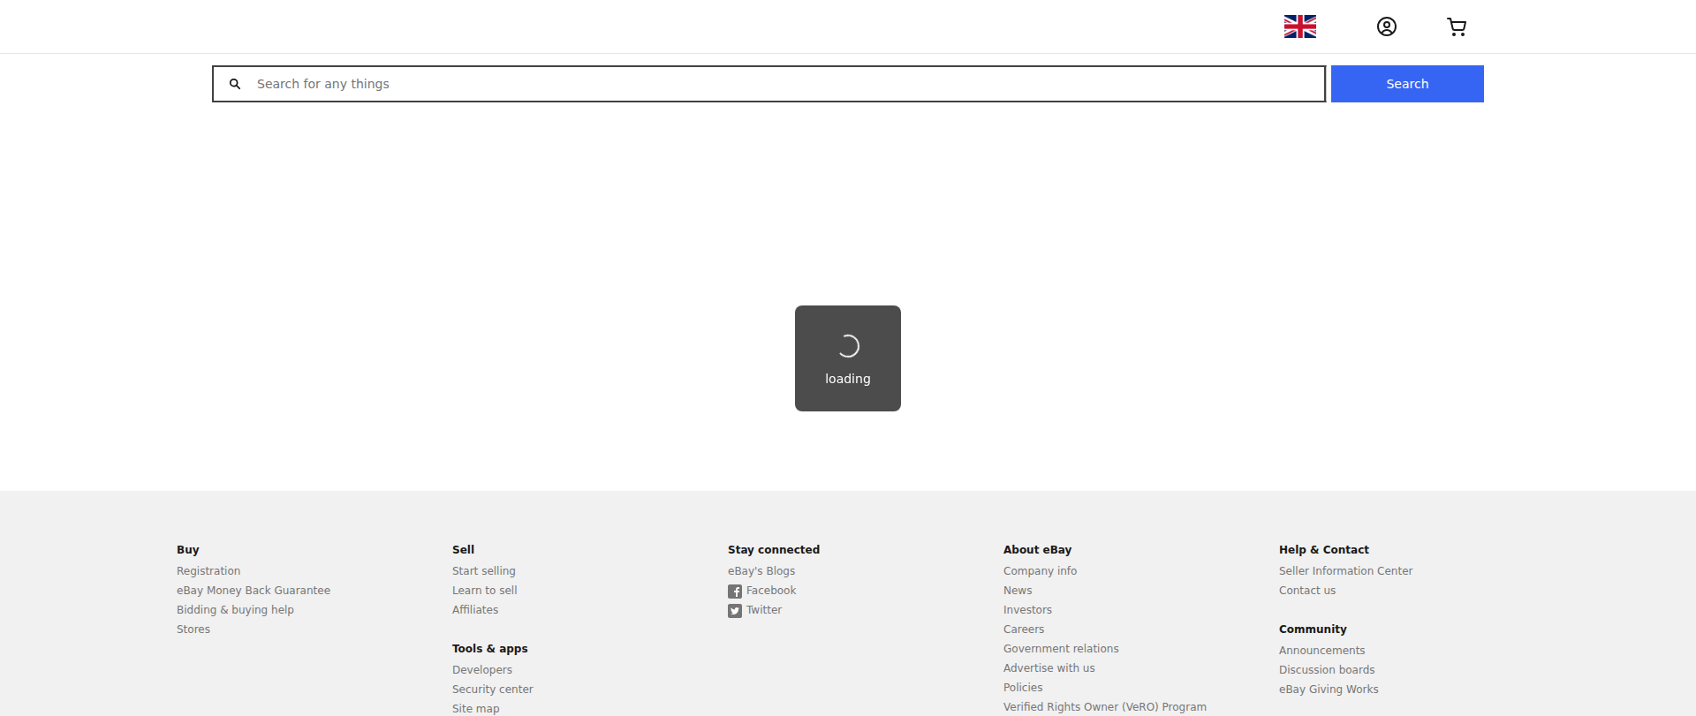The image size is (1696, 716).
Task: Open the Announcements link
Action: pyautogui.click(x=1322, y=651)
